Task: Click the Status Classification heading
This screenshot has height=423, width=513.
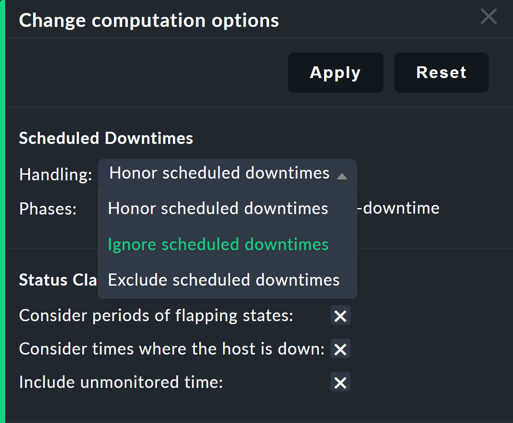Action: point(58,280)
